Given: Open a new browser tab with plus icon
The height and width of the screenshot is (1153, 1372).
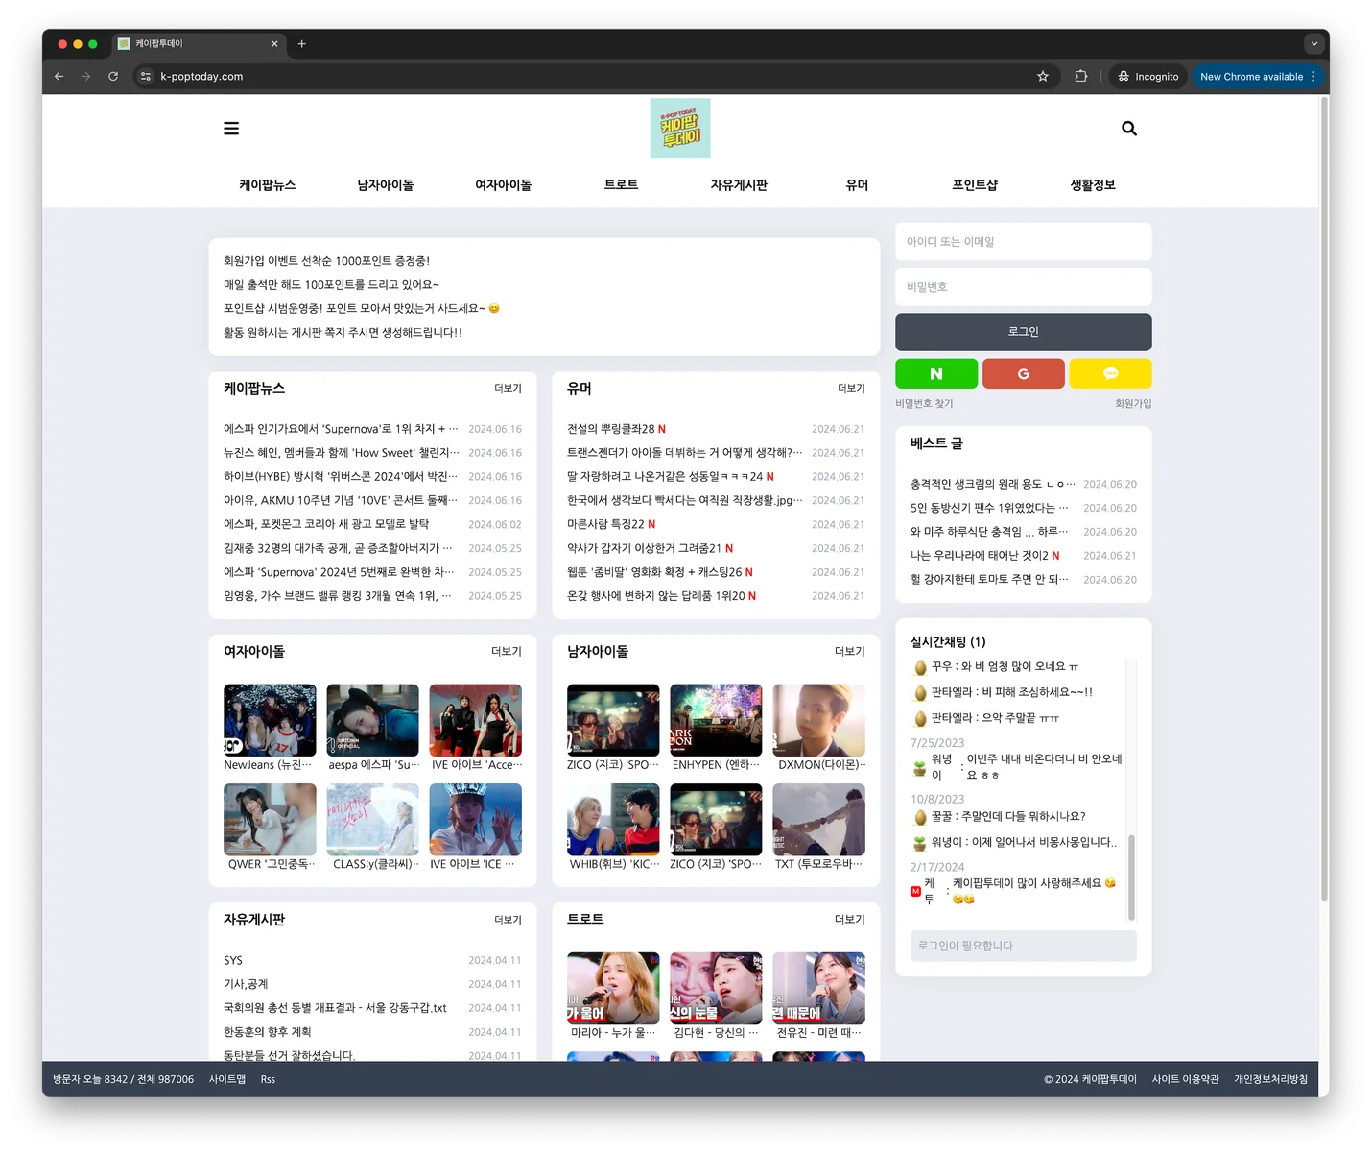Looking at the screenshot, I should pos(301,43).
